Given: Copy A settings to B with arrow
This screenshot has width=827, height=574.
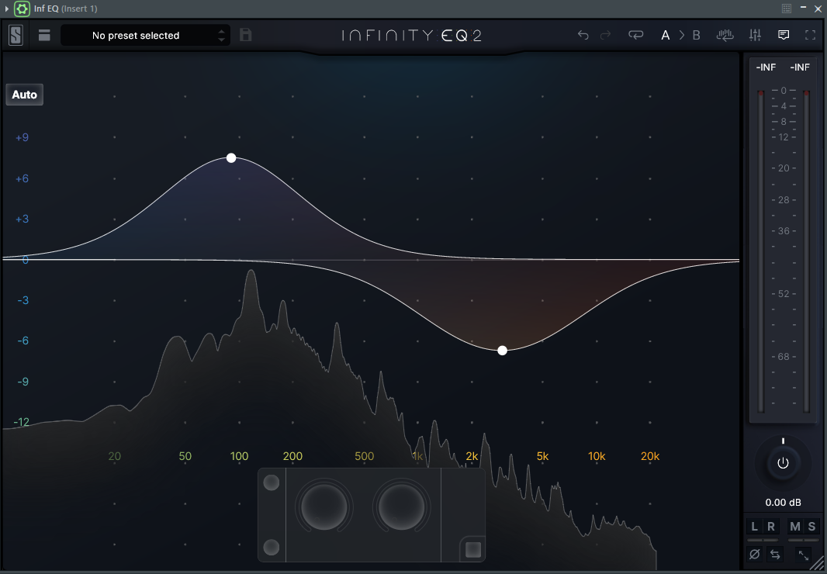Looking at the screenshot, I should (x=681, y=35).
